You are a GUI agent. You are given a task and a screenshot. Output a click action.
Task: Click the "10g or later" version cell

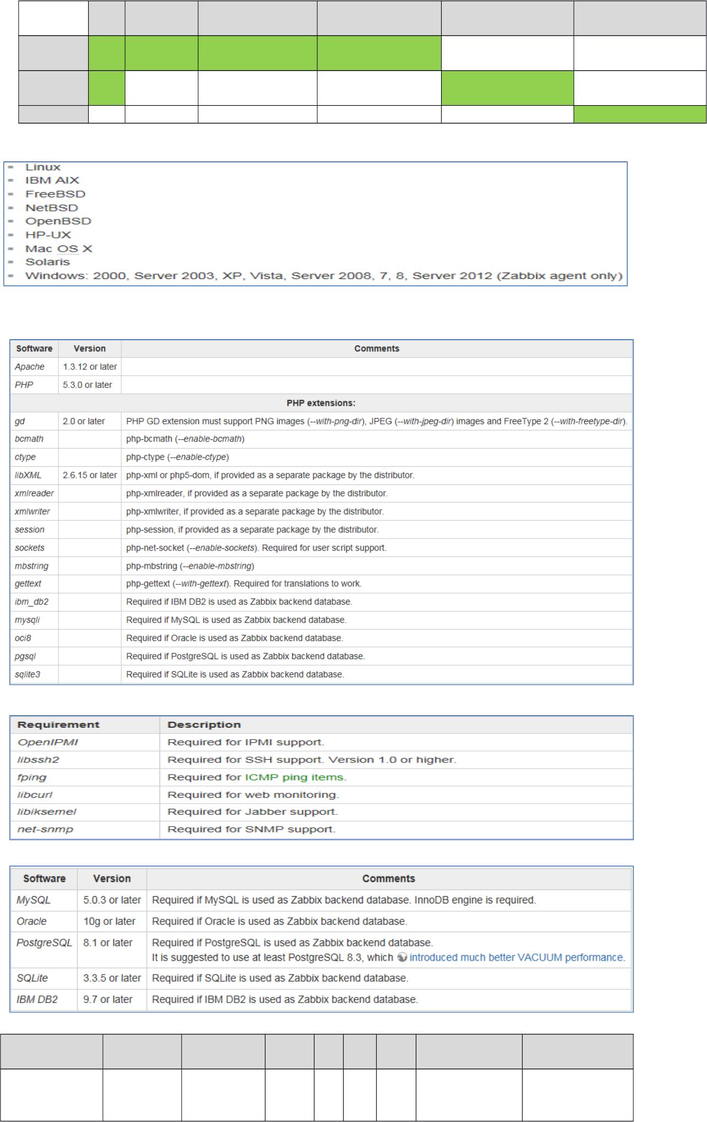click(x=112, y=921)
